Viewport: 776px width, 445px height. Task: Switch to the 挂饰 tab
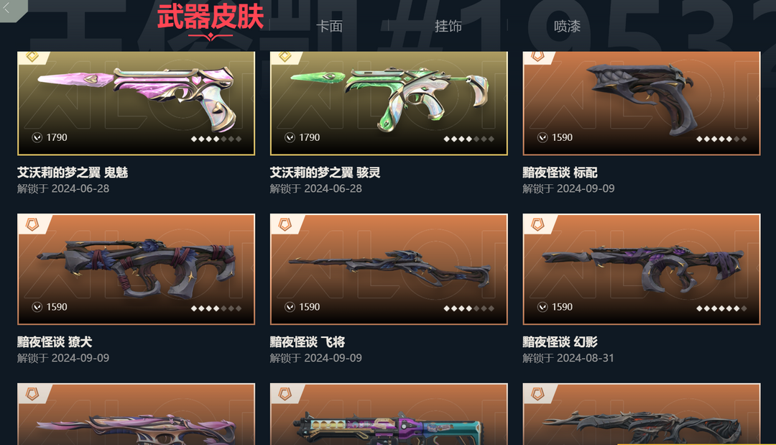coord(448,26)
